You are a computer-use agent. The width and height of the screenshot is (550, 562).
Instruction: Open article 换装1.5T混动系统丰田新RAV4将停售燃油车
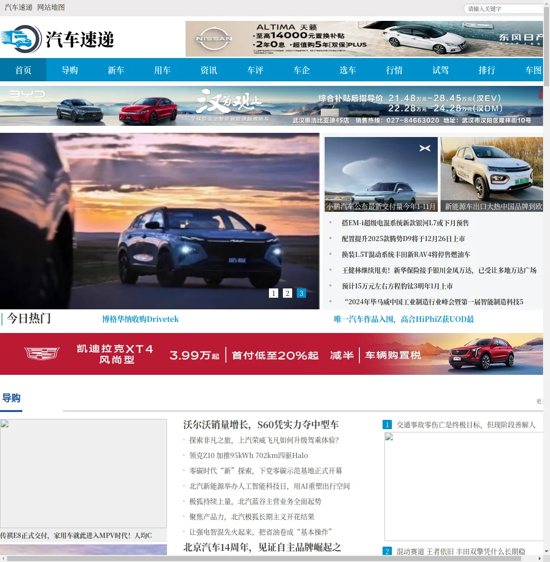[x=406, y=255]
